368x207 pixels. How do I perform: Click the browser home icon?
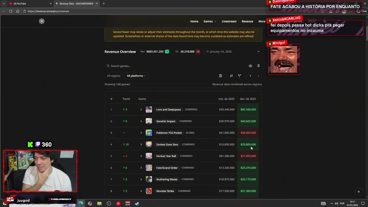[18, 11]
